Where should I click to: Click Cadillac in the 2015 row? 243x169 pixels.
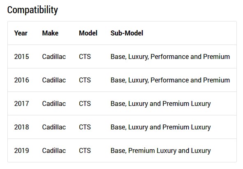coord(54,57)
